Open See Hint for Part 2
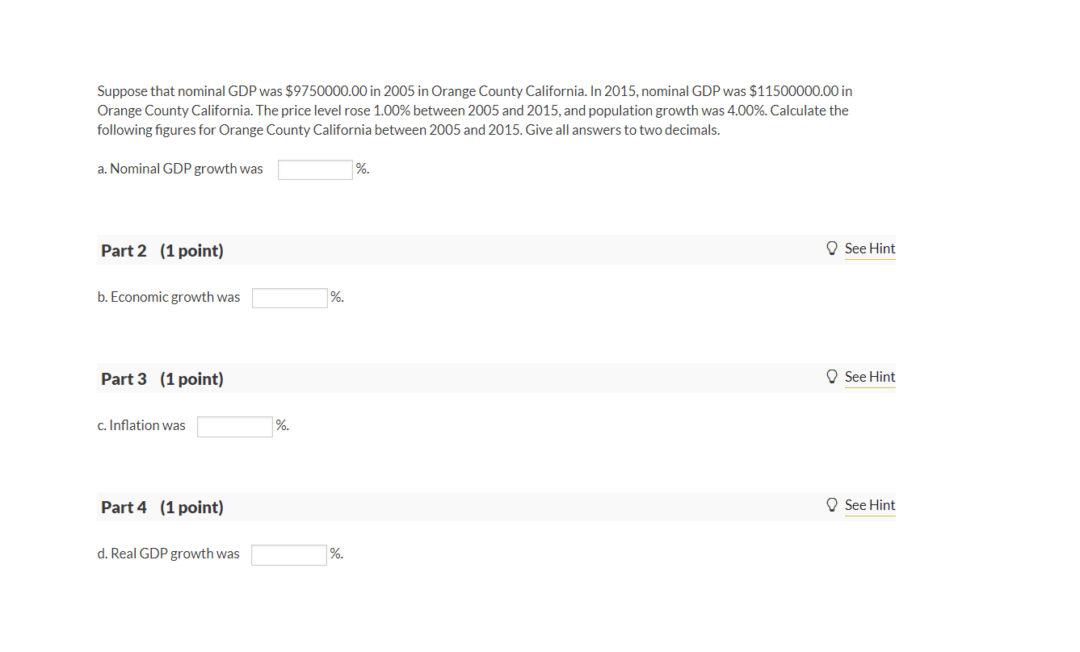Image resolution: width=1080 pixels, height=652 pixels. (x=870, y=249)
